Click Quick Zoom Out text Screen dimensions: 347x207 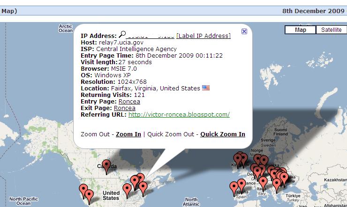coord(171,134)
